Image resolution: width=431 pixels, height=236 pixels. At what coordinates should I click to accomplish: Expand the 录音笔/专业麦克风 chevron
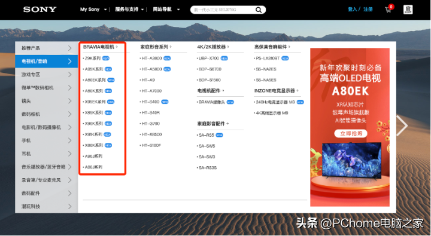point(69,180)
